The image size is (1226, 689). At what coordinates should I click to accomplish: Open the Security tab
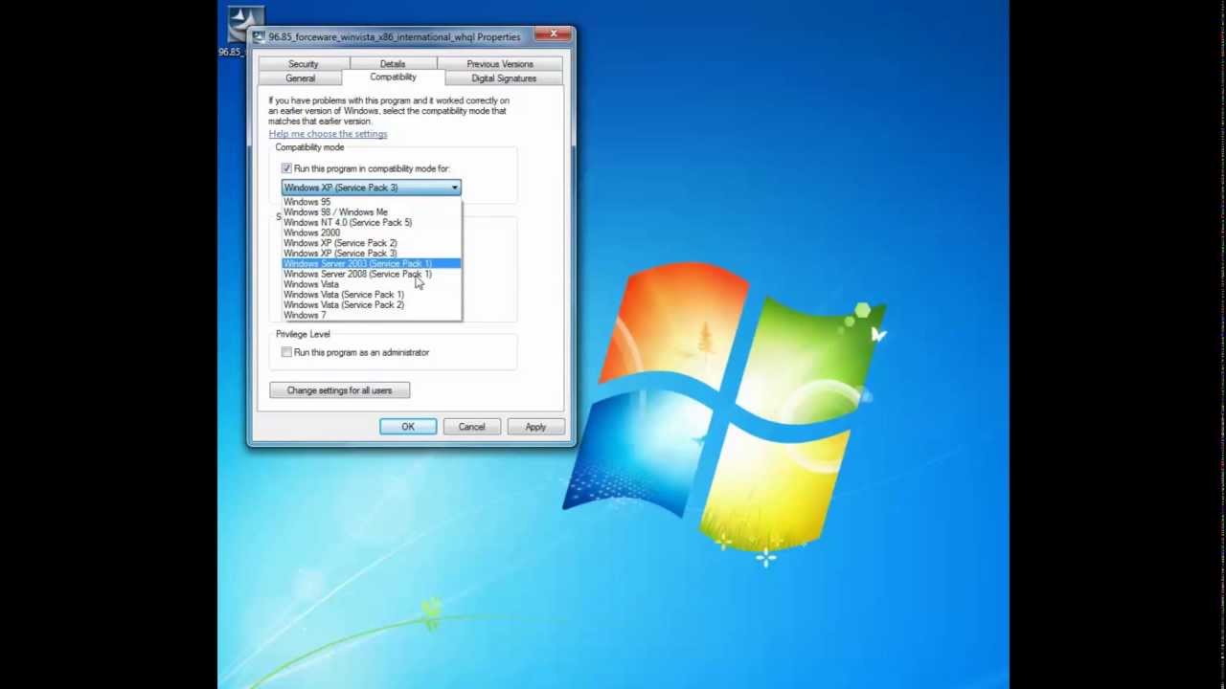303,64
